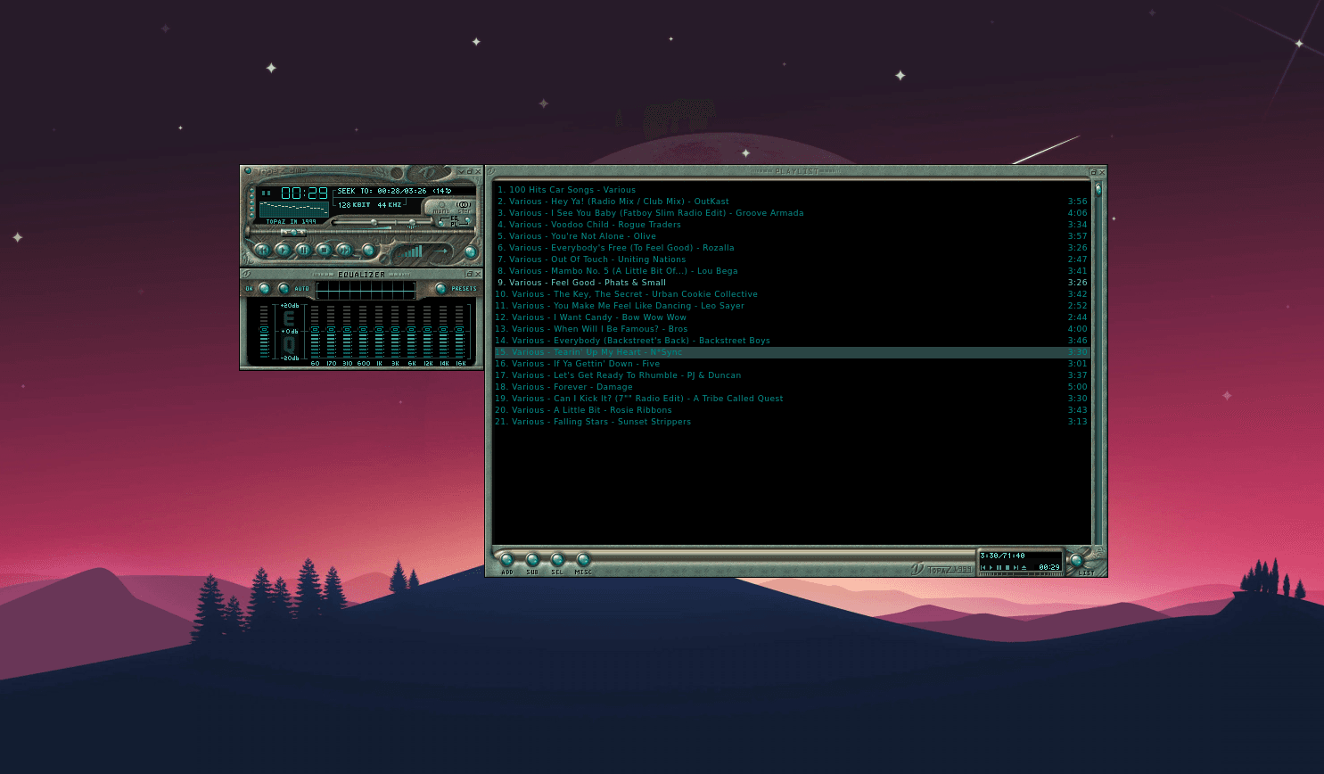This screenshot has height=774, width=1324.
Task: Click the playlist vertical scrollbar handle
Action: [1098, 189]
